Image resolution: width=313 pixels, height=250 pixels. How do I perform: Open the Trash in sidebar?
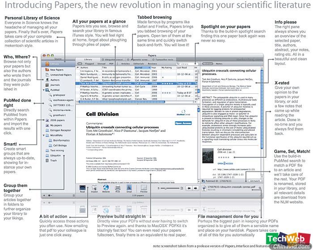click(x=51, y=160)
